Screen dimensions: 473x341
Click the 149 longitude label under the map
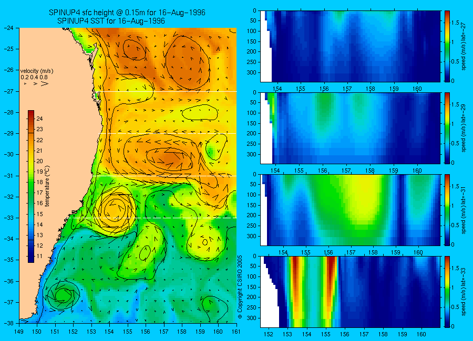click(19, 332)
